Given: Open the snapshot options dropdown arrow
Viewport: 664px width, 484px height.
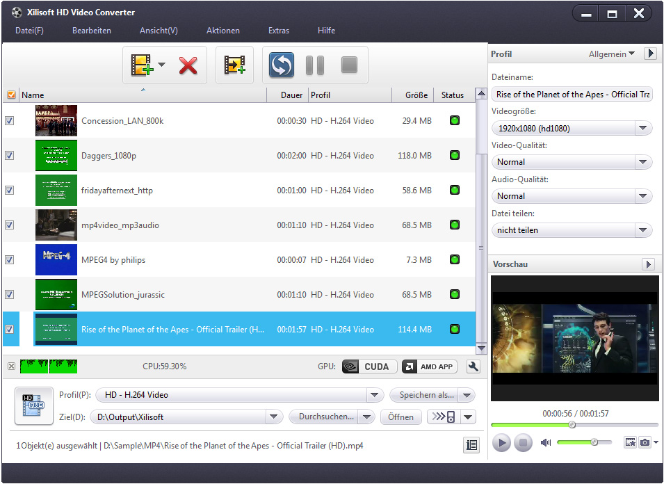Looking at the screenshot, I should pos(656,442).
